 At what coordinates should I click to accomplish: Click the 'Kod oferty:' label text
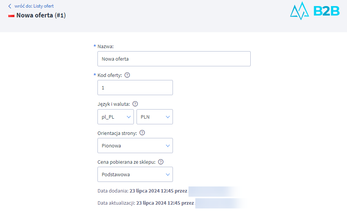pyautogui.click(x=110, y=75)
